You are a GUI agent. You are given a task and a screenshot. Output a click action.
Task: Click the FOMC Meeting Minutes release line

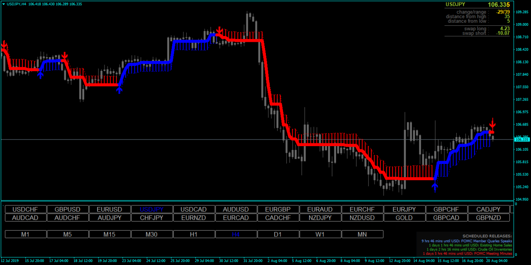pyautogui.click(x=468, y=253)
